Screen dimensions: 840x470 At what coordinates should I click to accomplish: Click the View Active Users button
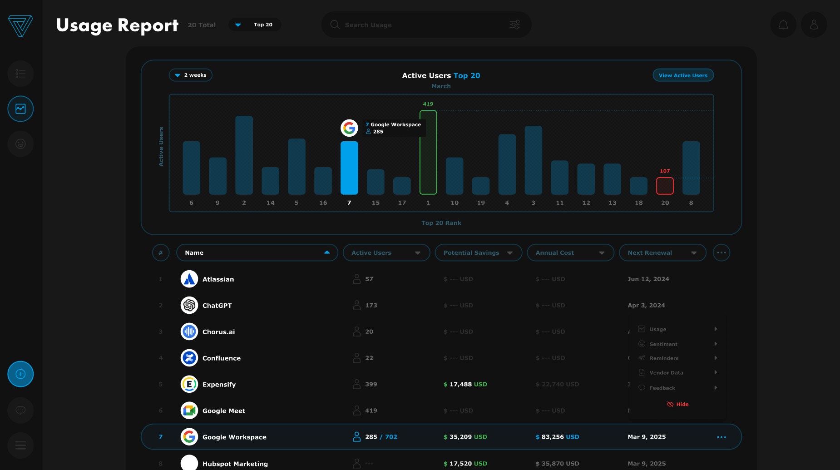click(683, 75)
